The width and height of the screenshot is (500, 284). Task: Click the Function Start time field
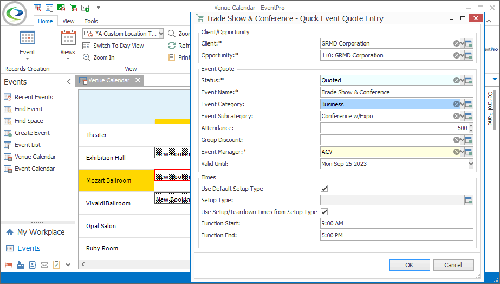pyautogui.click(x=397, y=223)
